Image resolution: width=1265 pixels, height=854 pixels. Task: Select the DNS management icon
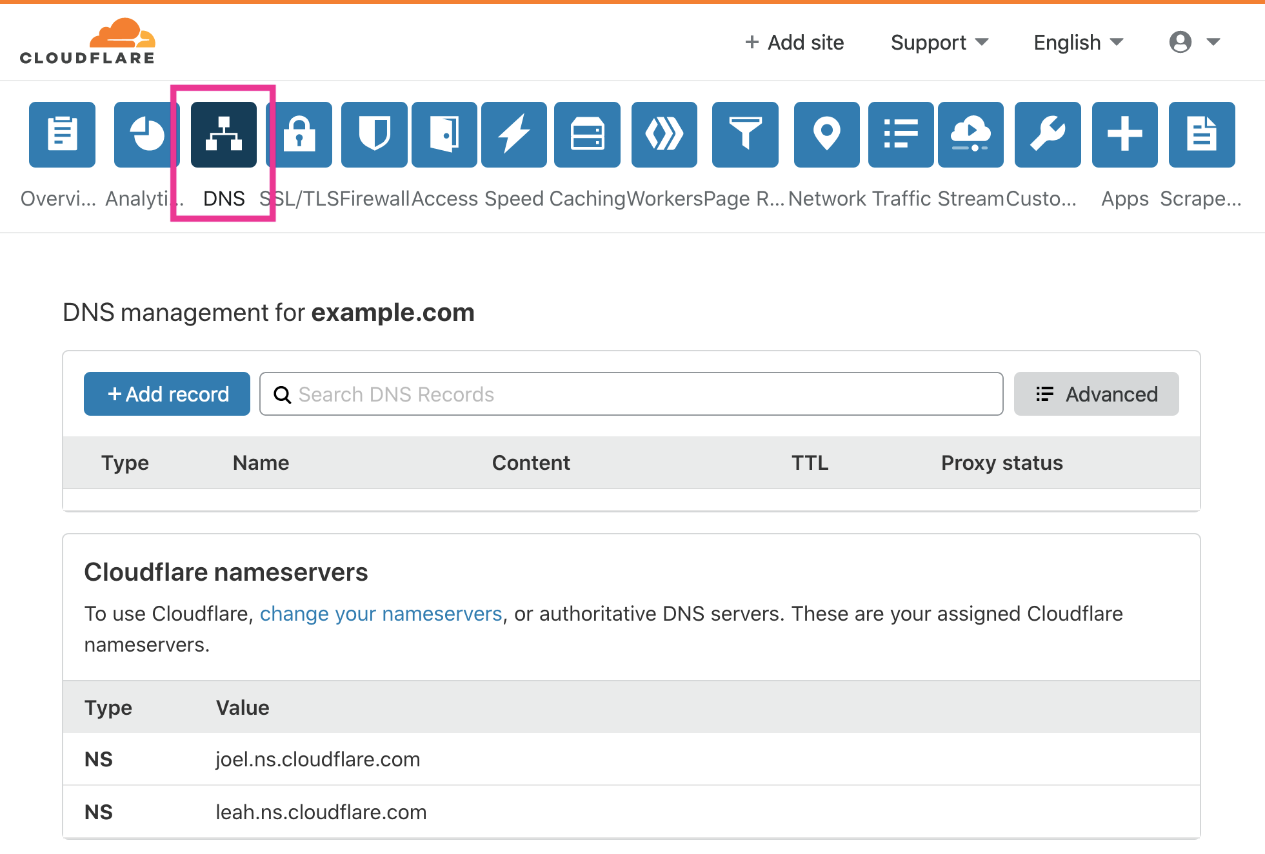223,134
